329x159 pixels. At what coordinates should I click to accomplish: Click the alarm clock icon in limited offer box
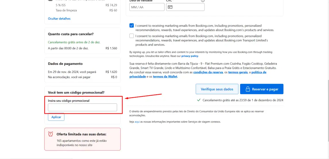coord(51,134)
